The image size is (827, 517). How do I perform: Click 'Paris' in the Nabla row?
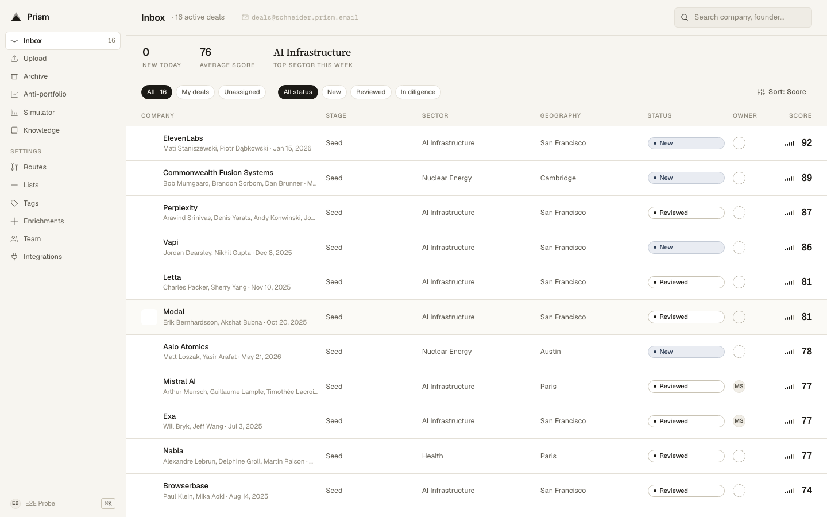(548, 456)
